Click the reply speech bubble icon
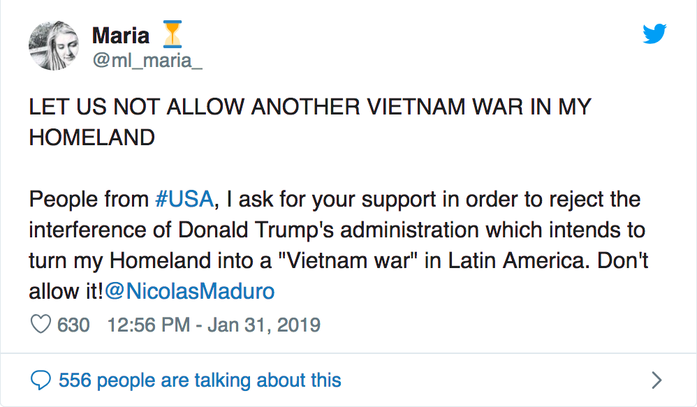The width and height of the screenshot is (697, 407). click(42, 380)
